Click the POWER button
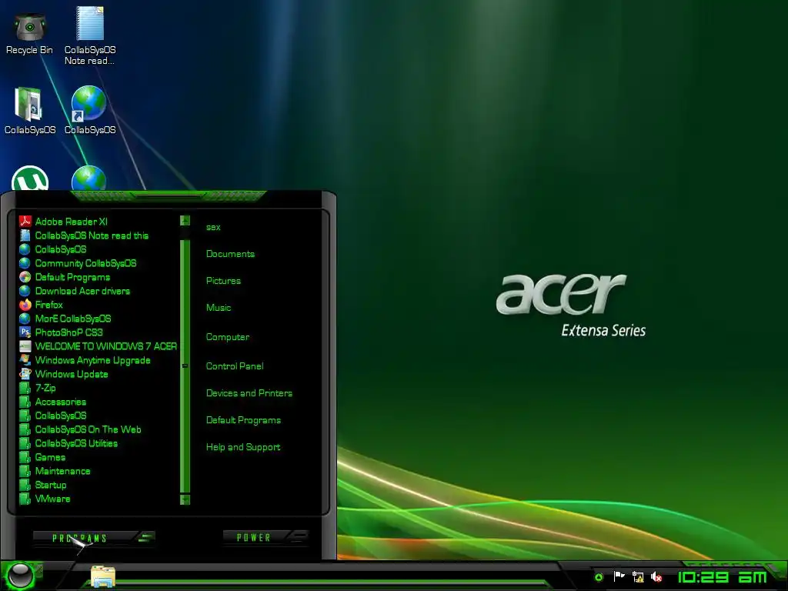Image resolution: width=788 pixels, height=591 pixels. point(254,538)
